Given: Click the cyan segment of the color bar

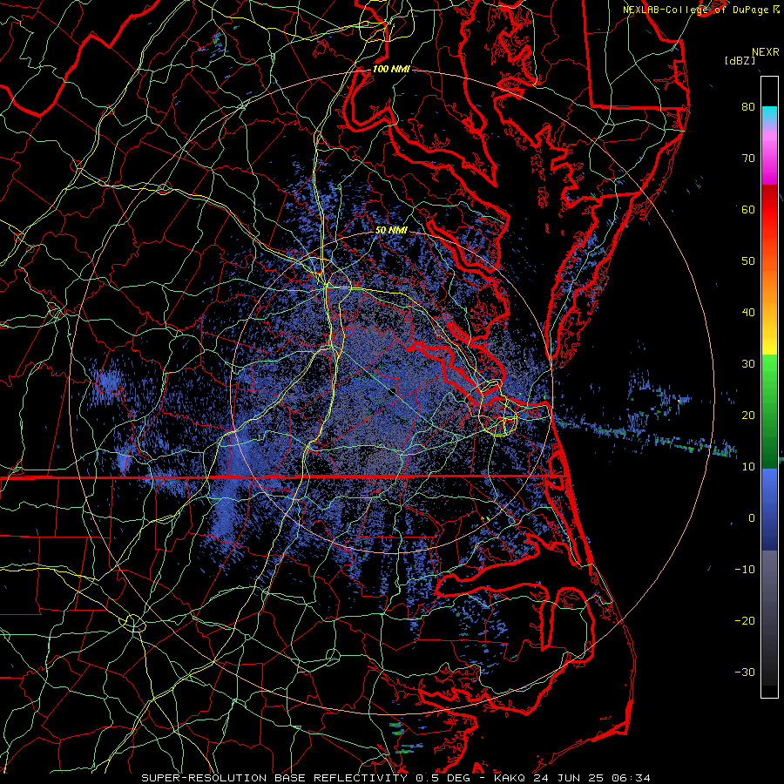Looking at the screenshot, I should pos(769,114).
